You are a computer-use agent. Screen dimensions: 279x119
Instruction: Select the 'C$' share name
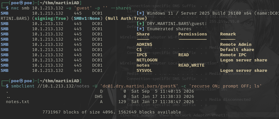coord(139,49)
